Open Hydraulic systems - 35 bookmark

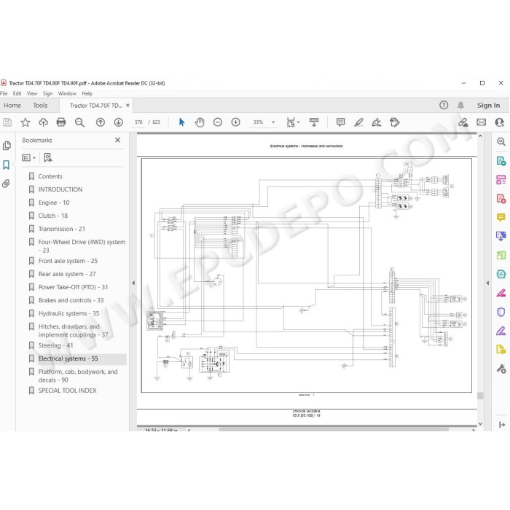point(68,313)
